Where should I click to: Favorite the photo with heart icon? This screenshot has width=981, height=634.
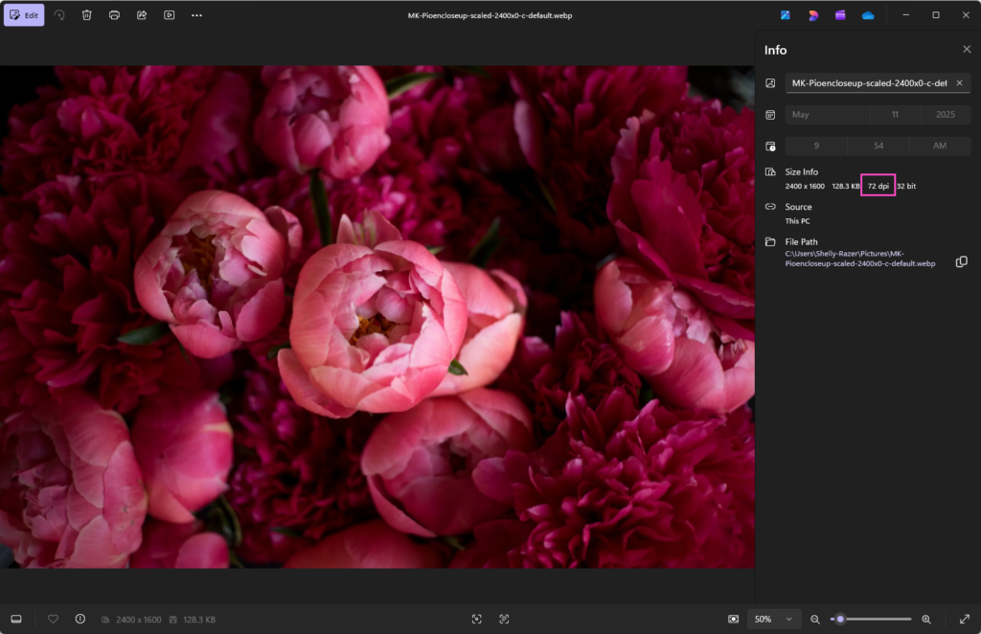click(54, 619)
